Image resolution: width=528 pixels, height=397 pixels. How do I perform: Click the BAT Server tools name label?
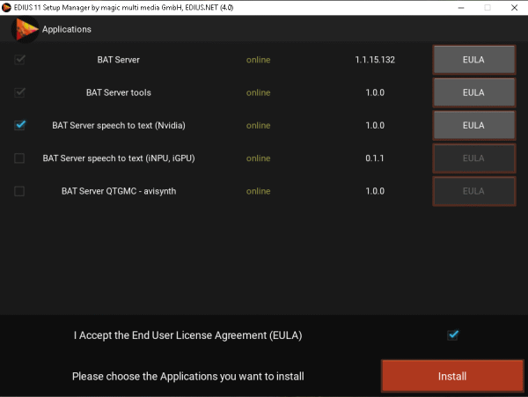click(119, 92)
